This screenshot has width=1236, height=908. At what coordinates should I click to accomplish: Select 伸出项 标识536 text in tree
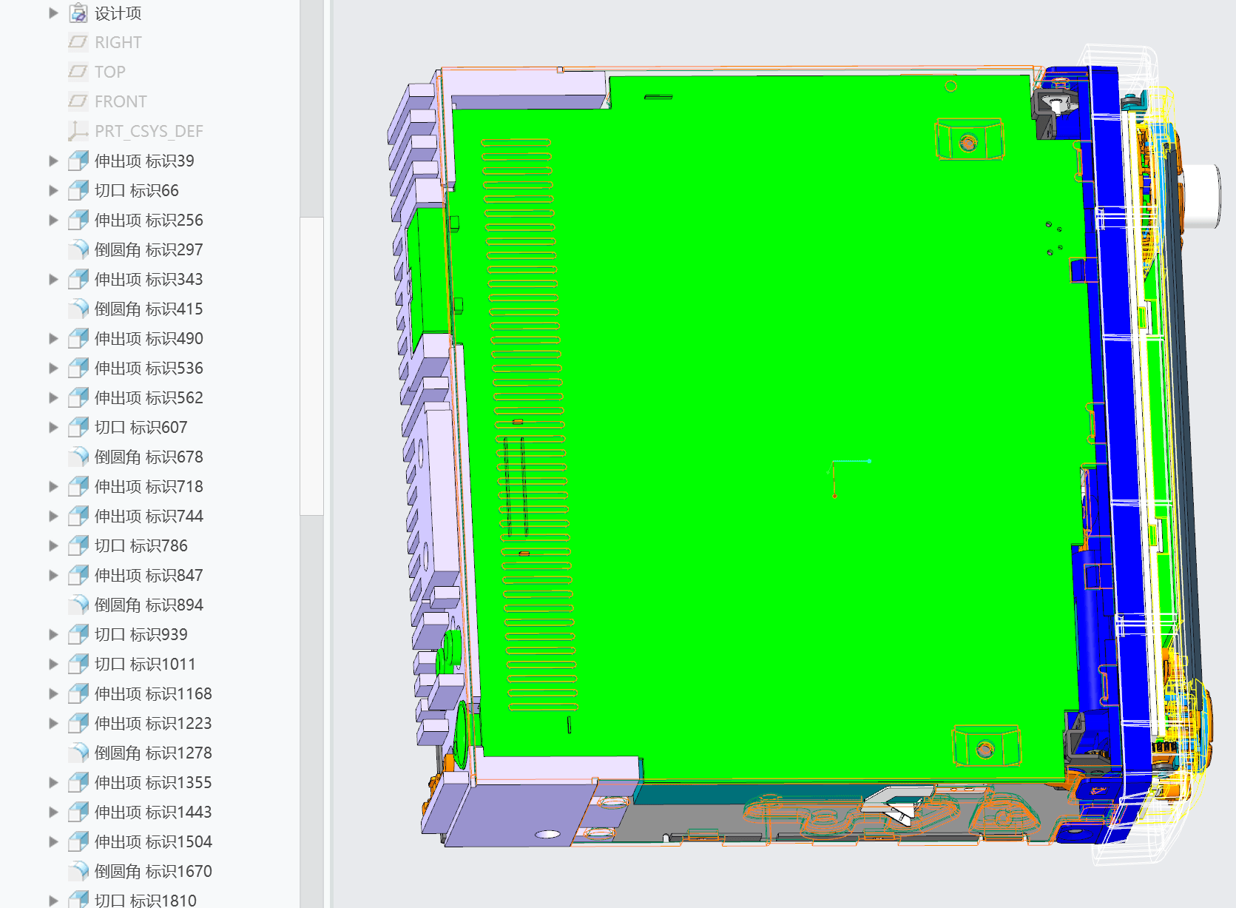[x=149, y=368]
